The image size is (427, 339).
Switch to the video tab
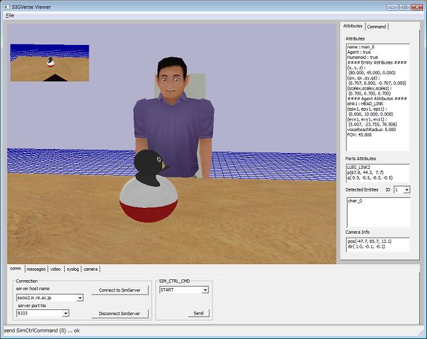point(56,269)
